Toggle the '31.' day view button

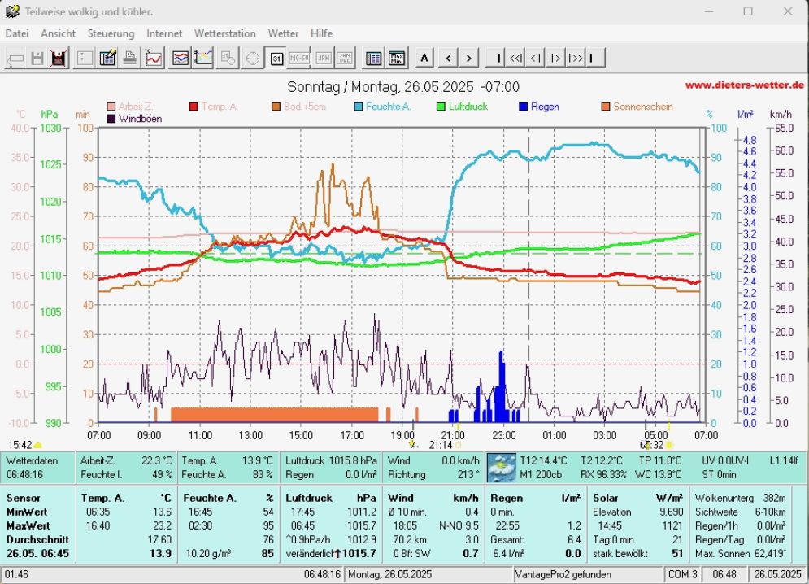(x=276, y=58)
